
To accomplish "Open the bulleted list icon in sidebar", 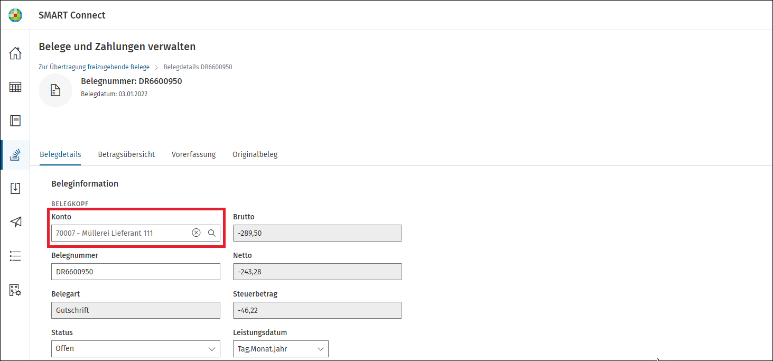I will [x=15, y=256].
